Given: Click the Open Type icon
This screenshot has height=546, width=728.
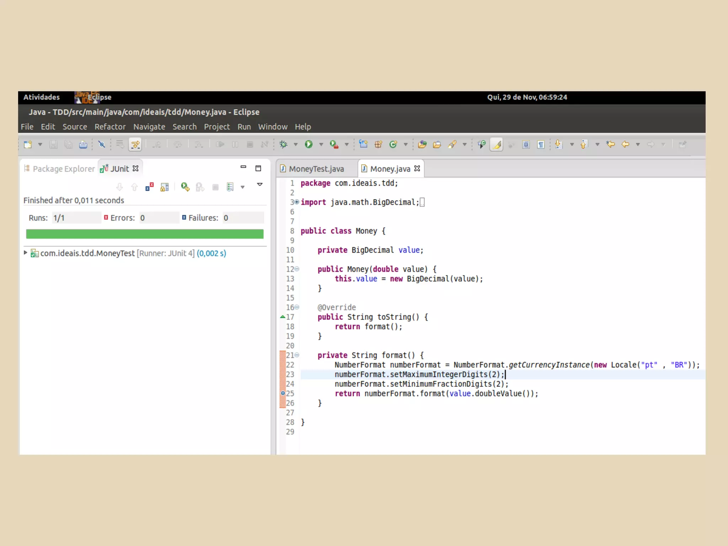Looking at the screenshot, I should click(422, 144).
